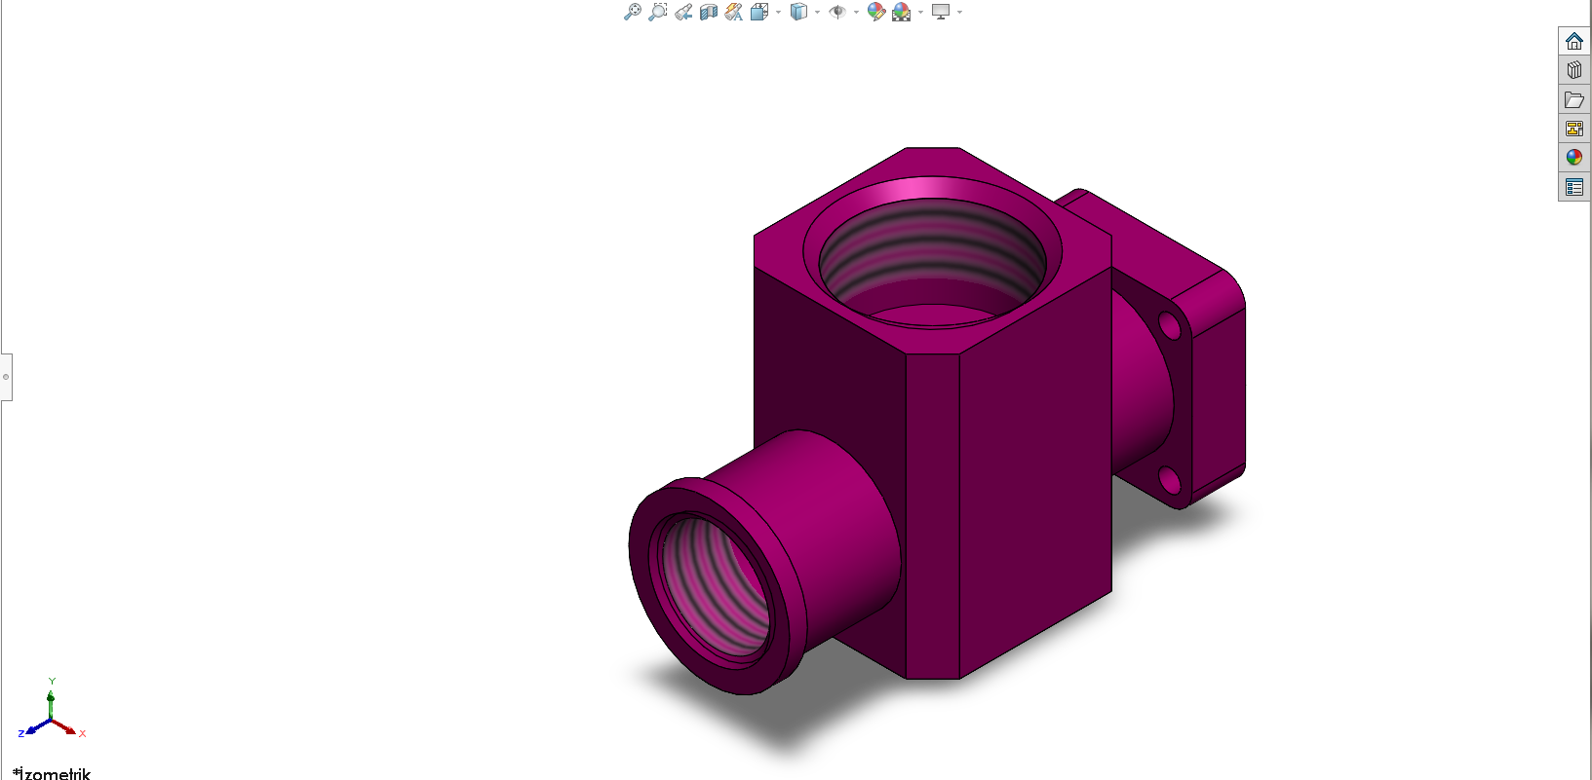Open the Appearances, Scenes and Decals tab

click(x=1574, y=158)
